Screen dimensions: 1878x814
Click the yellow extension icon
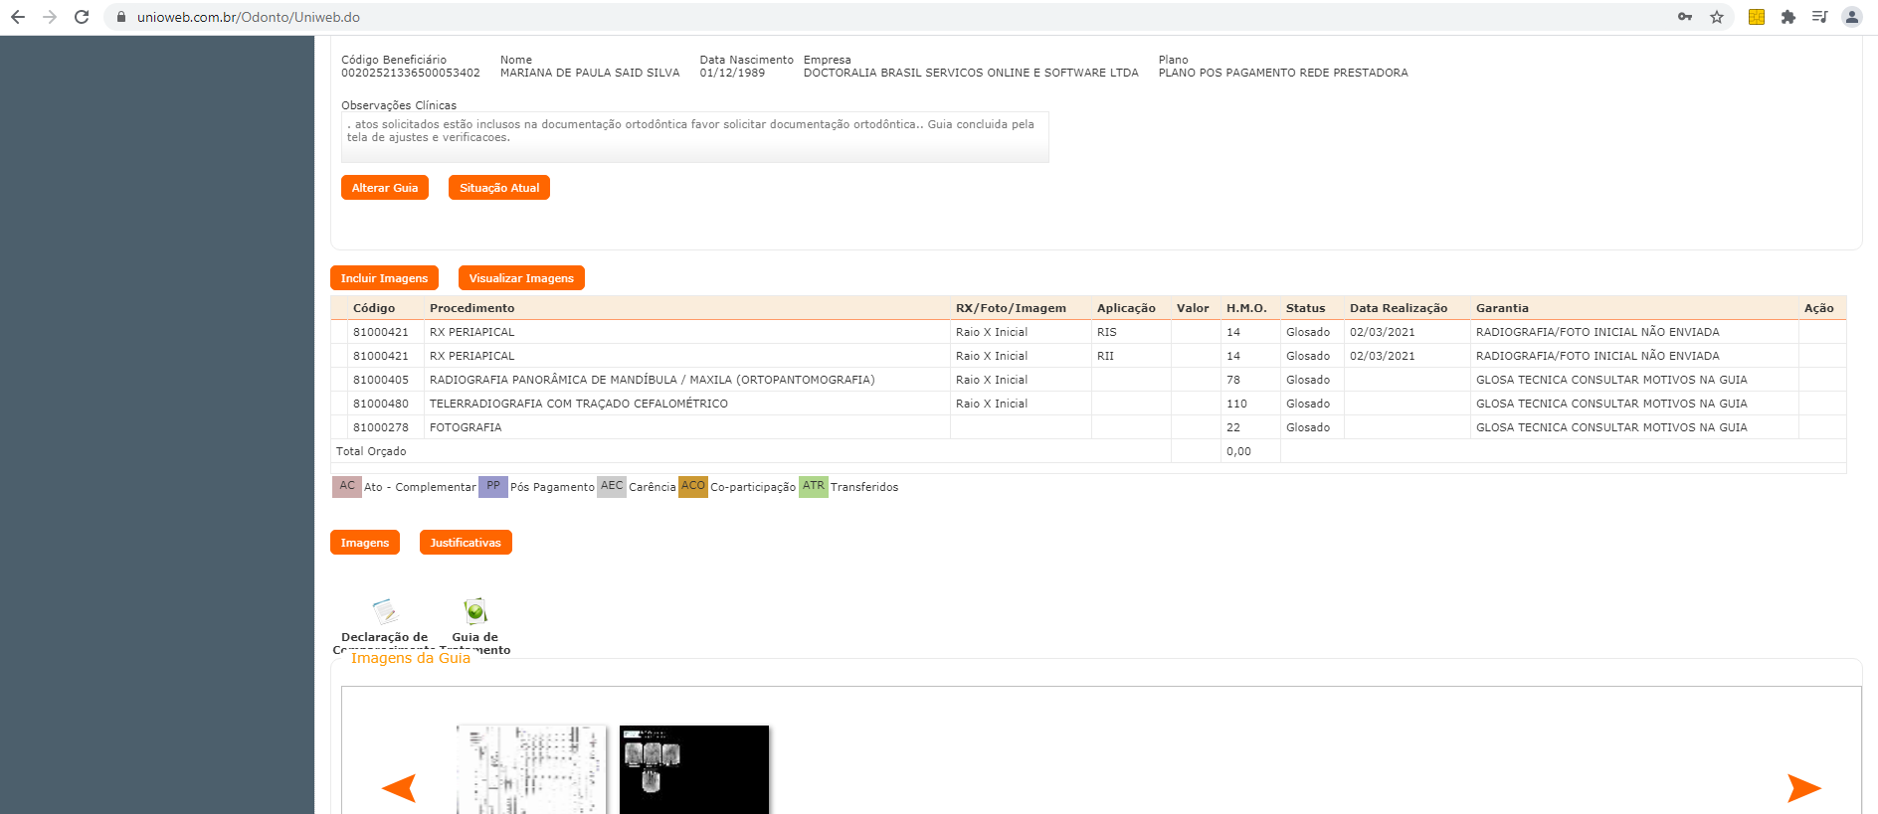point(1757,17)
